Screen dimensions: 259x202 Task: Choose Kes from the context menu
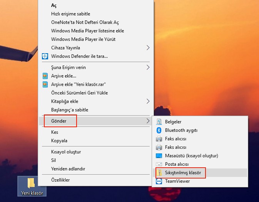point(96,132)
